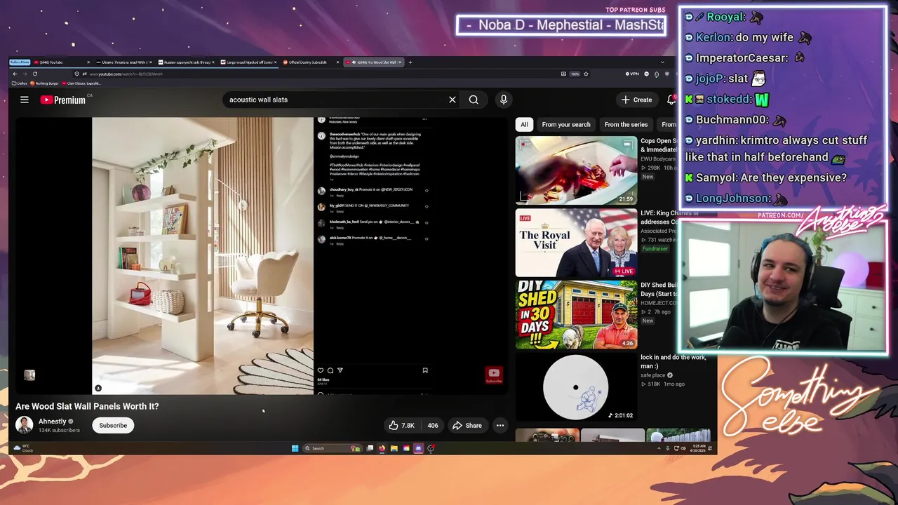This screenshot has height=505, width=898.
Task: Bookmark page with the star icon
Action: coord(586,74)
